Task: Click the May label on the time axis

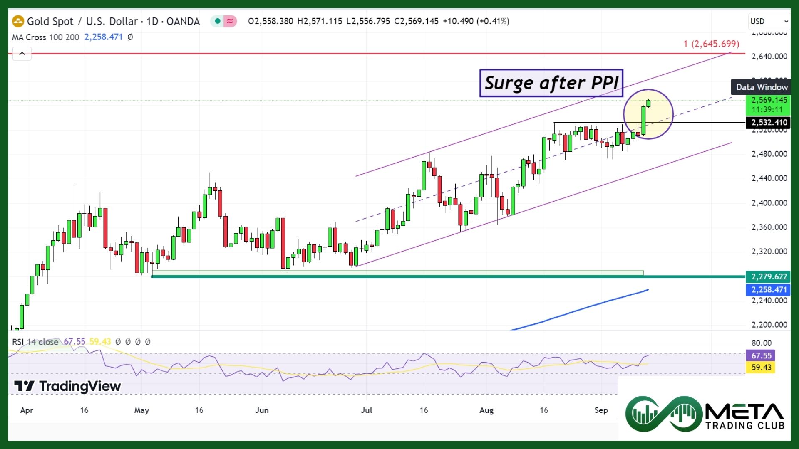Action: click(x=141, y=410)
